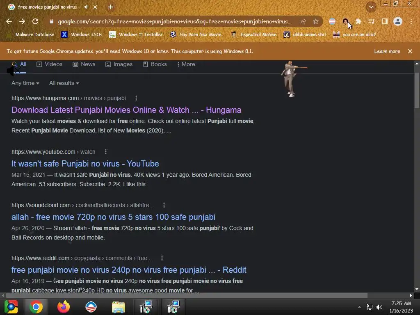Open File Explorer from the taskbar
This screenshot has height=315, width=420.
[x=119, y=307]
